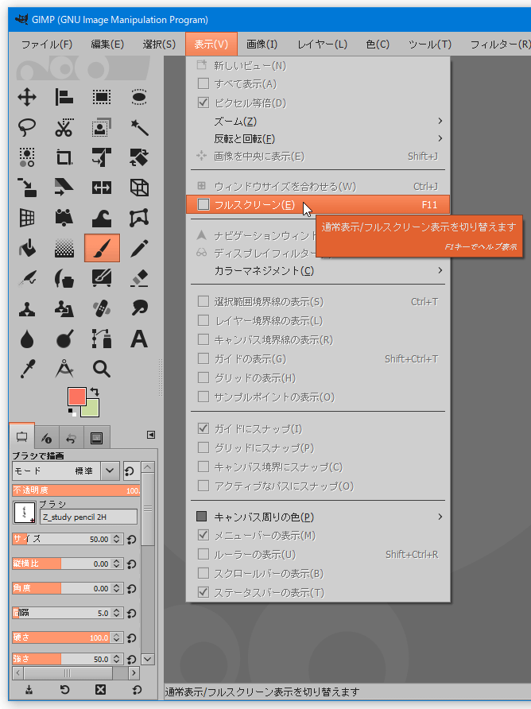Expand the キャンバス周りの色(P) submenu
This screenshot has height=709, width=531.
pos(318,517)
